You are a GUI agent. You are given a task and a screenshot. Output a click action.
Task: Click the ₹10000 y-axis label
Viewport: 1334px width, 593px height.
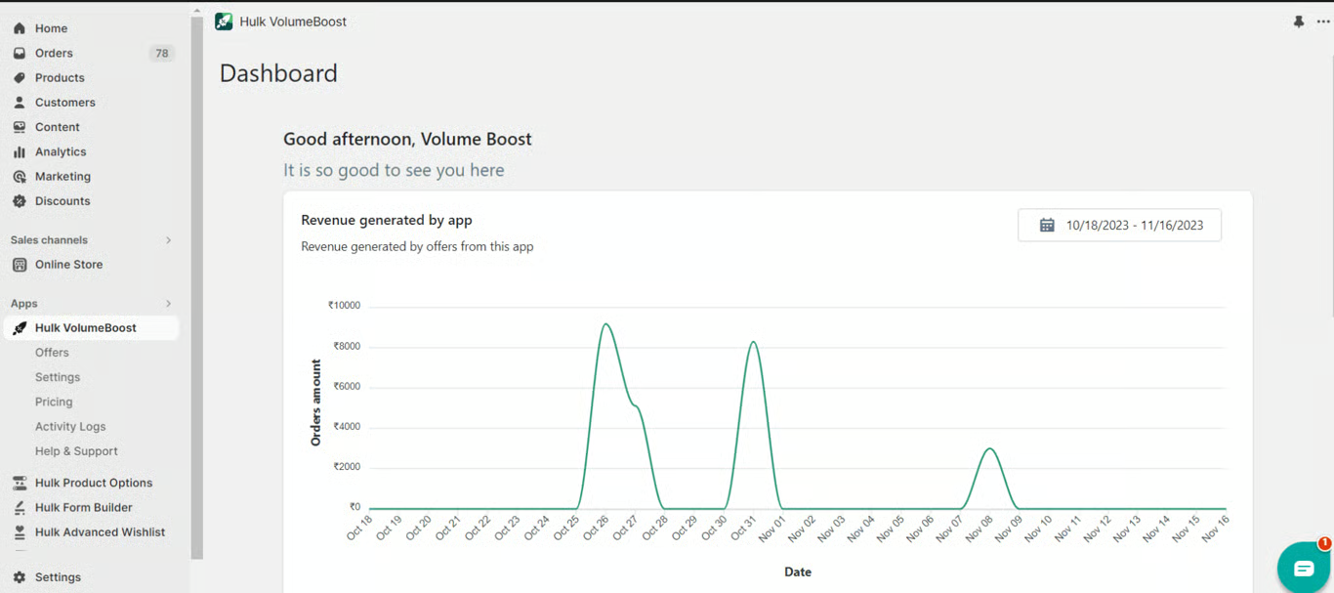[345, 305]
